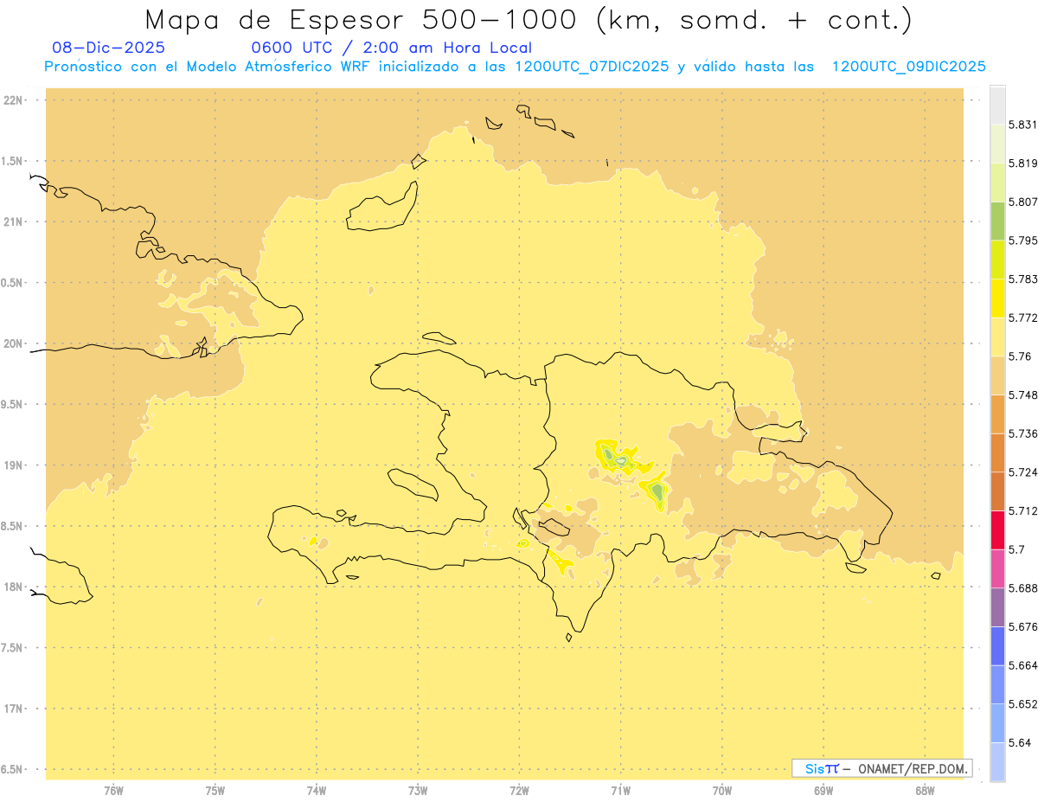Select the 71W longitude label
1038x802 pixels.
[x=621, y=791]
